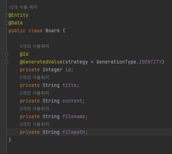The height and width of the screenshot is (154, 172).
Task: Click the title field name
Action: pos(70,85)
